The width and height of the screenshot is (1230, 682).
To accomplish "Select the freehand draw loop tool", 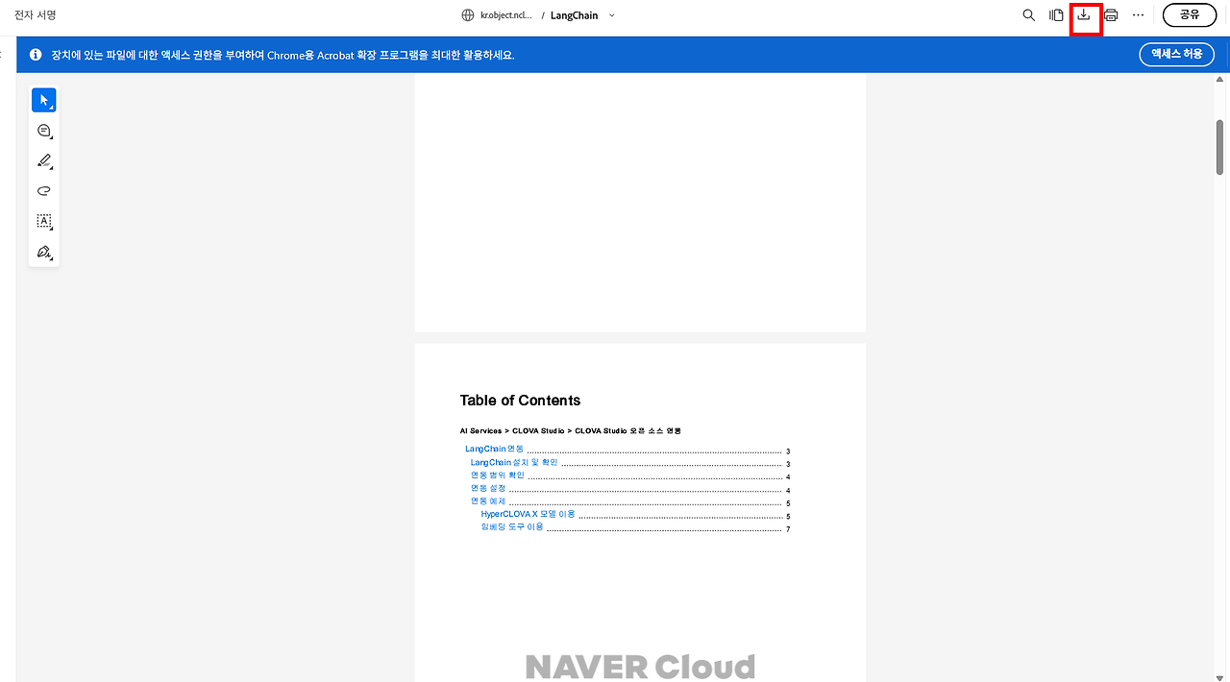I will [44, 191].
